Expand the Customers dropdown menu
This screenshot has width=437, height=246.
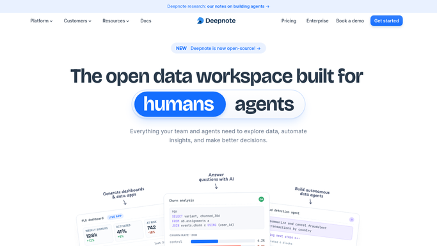[77, 20]
